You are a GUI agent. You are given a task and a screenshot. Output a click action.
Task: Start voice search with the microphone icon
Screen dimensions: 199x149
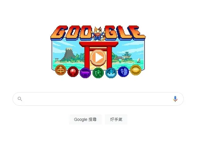[x=175, y=99]
